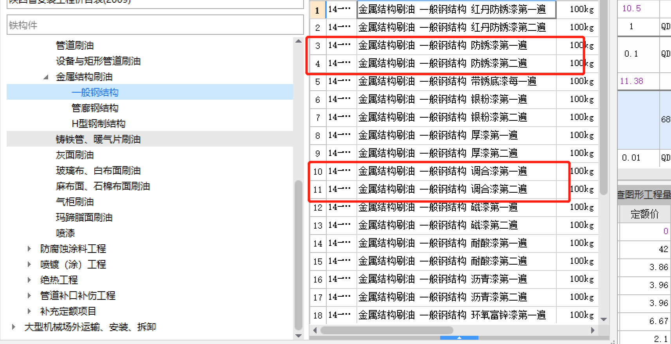Select row 磁漆第二遍
The width and height of the screenshot is (671, 344).
coord(454,225)
